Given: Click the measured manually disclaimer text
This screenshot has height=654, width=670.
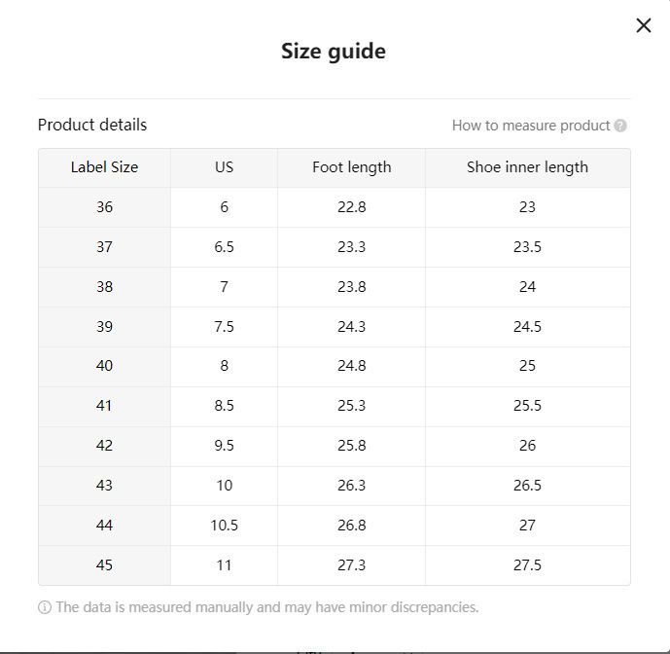Looking at the screenshot, I should (267, 607).
